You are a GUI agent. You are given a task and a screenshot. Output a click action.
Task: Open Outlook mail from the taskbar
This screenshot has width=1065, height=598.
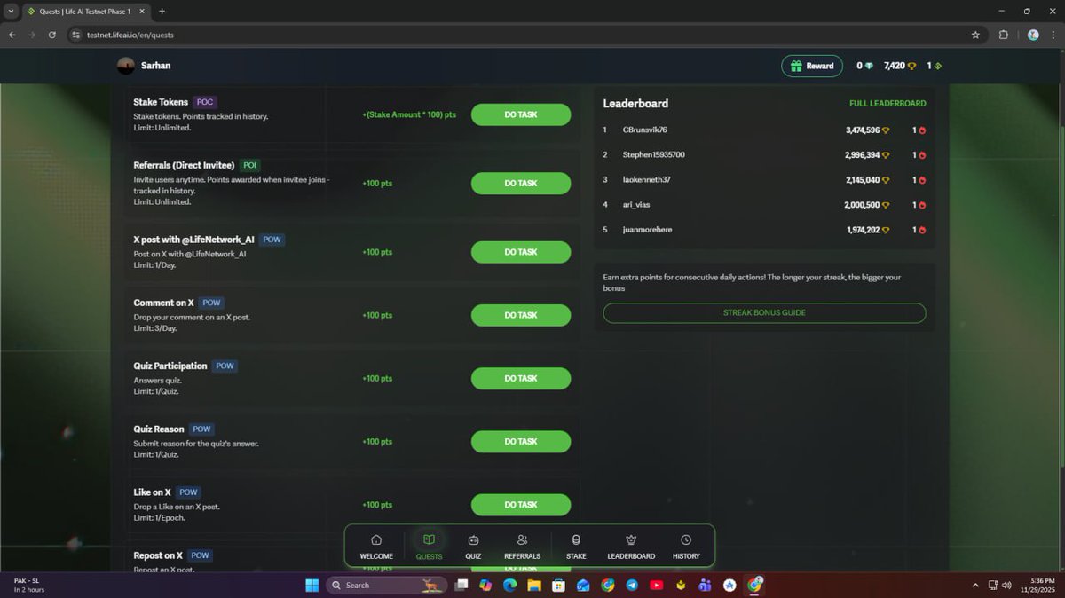pyautogui.click(x=583, y=585)
